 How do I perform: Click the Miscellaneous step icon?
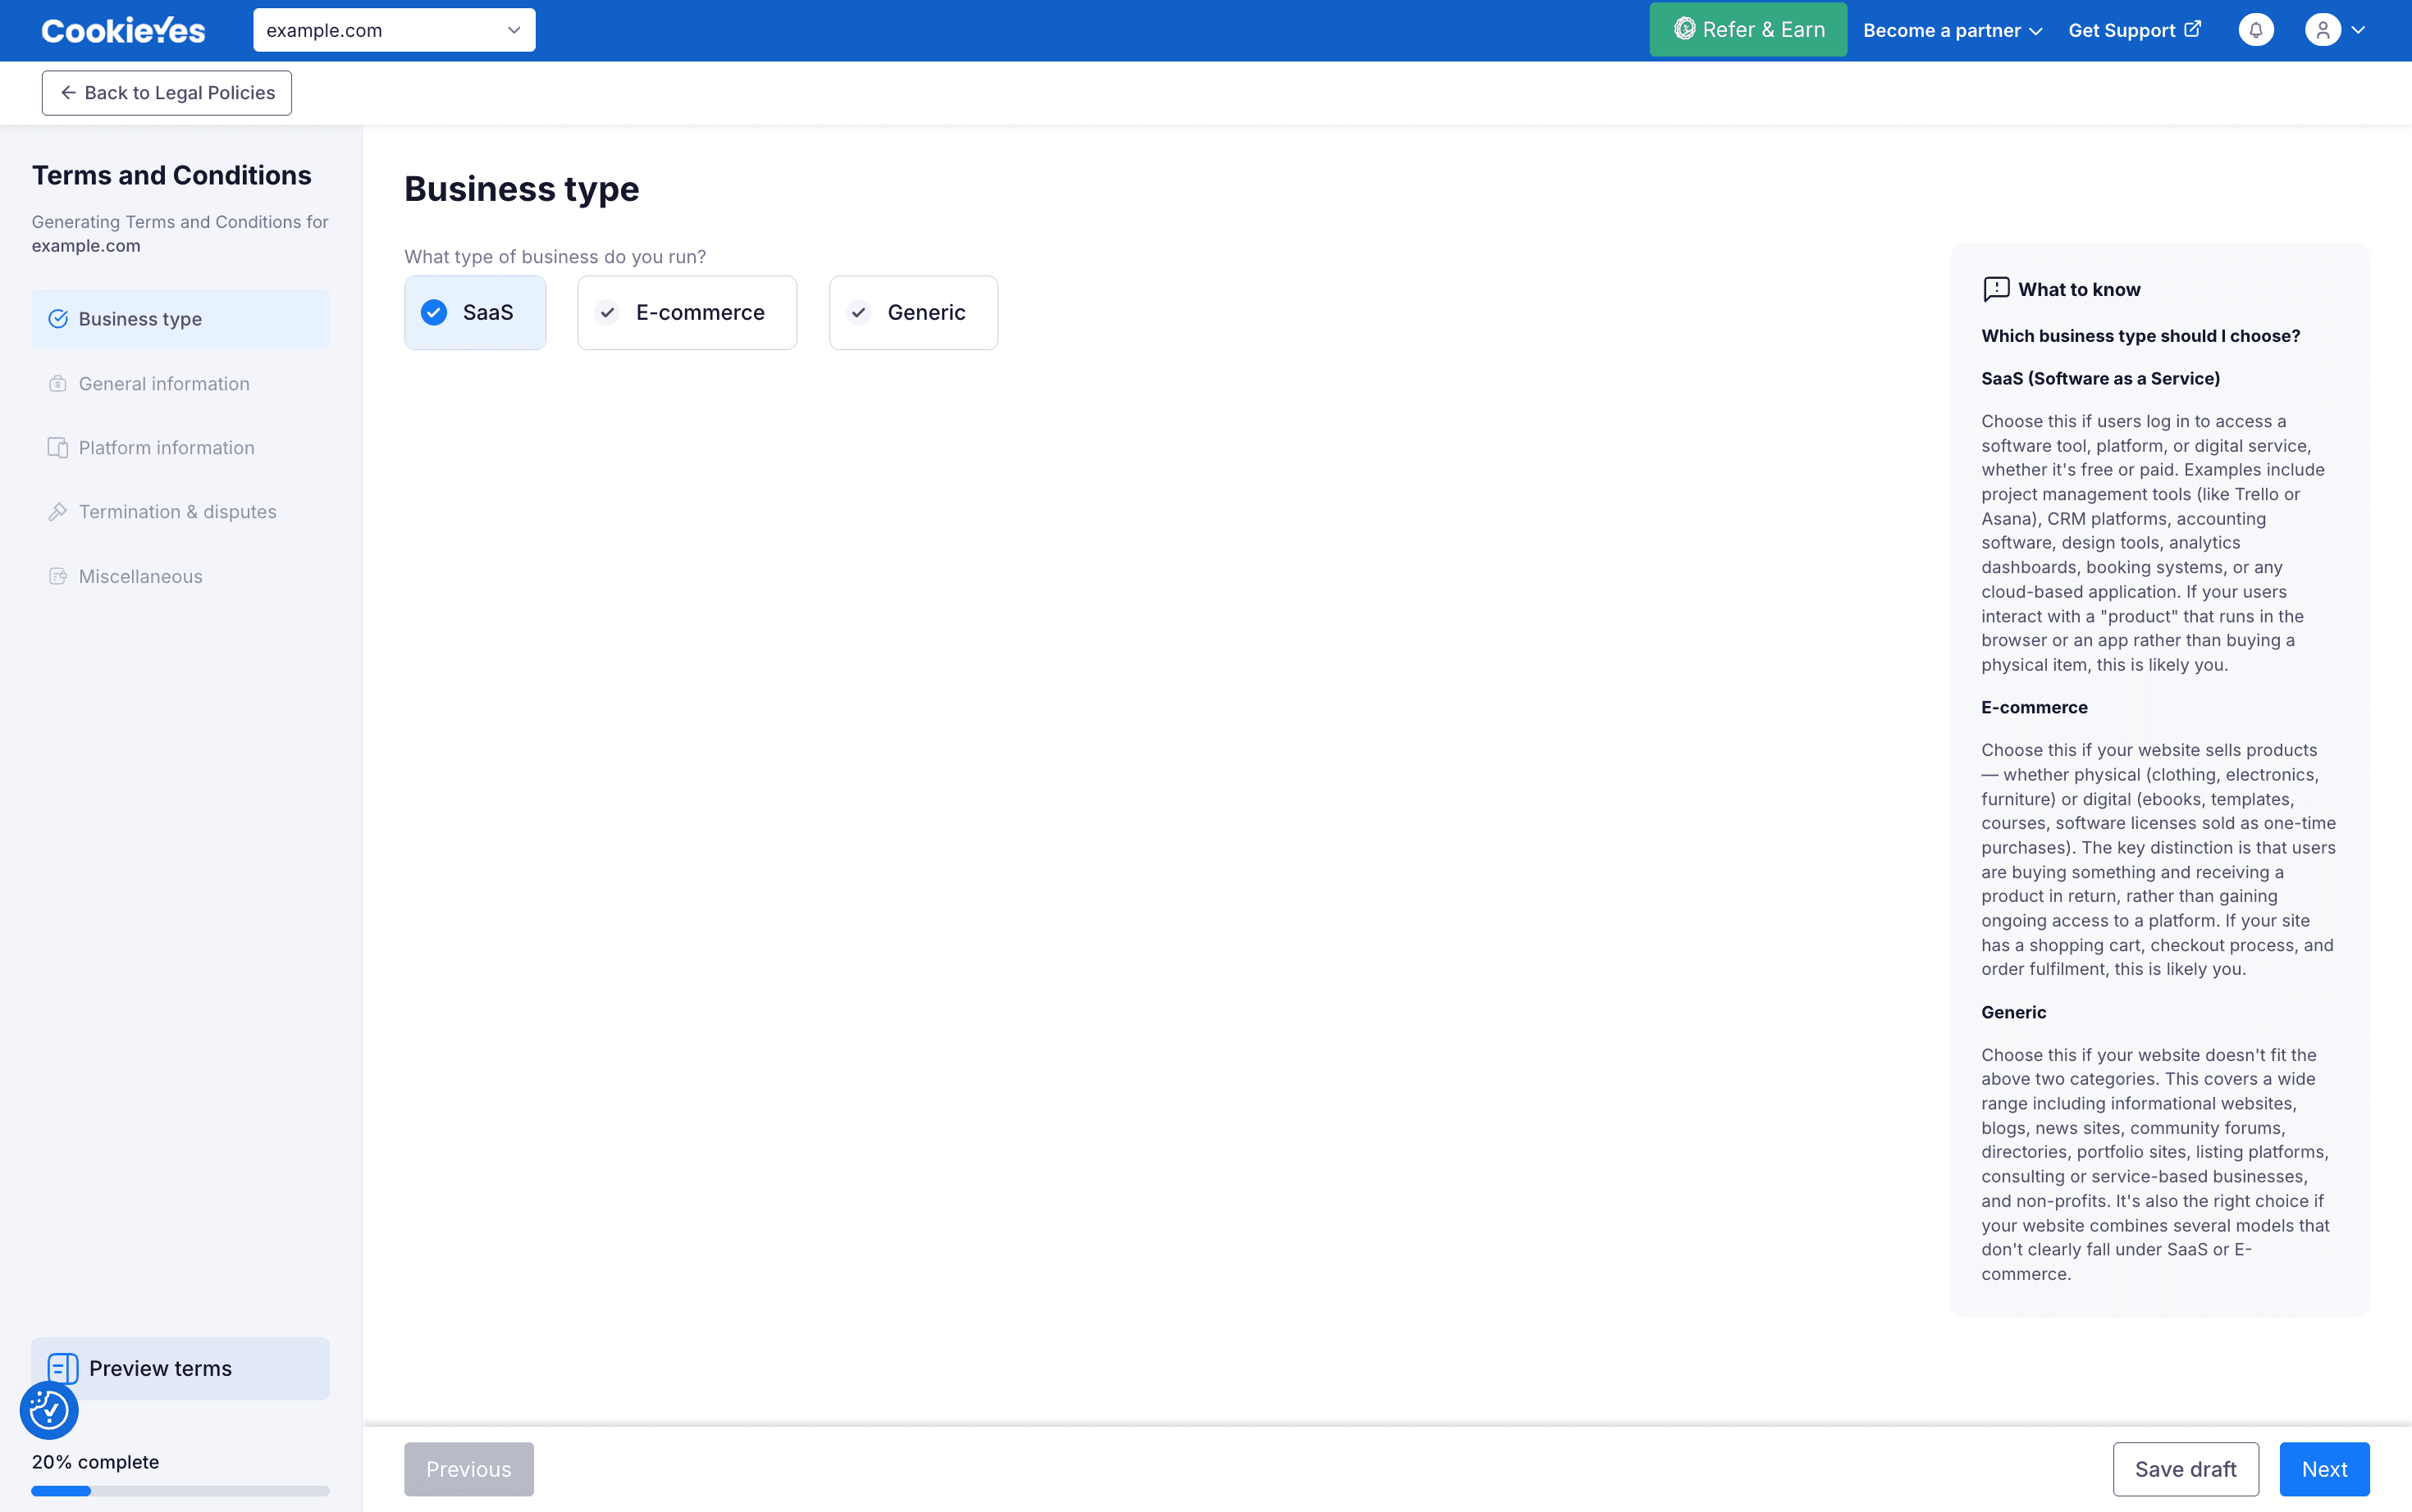coord(58,576)
